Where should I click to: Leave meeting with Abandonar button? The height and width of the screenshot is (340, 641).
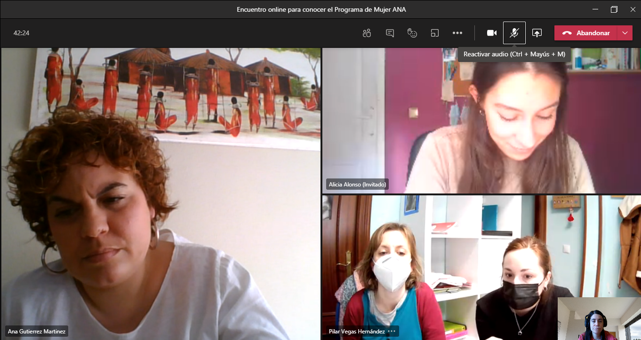pyautogui.click(x=586, y=33)
